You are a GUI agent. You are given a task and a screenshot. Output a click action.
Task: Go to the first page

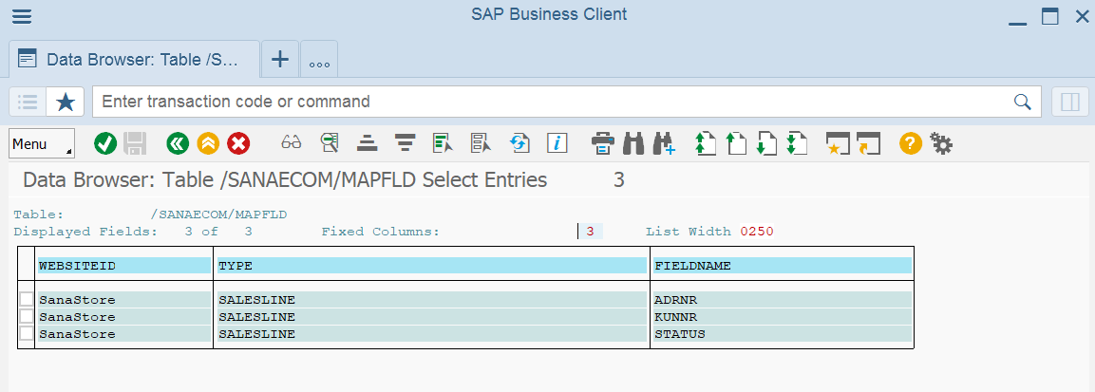[x=706, y=143]
